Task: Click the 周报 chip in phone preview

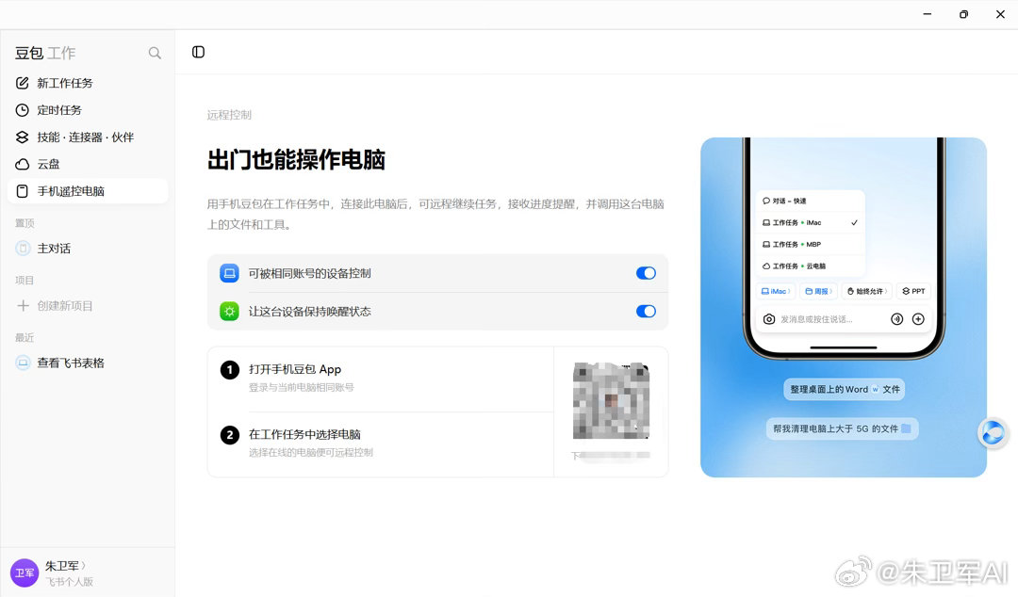Action: click(819, 291)
